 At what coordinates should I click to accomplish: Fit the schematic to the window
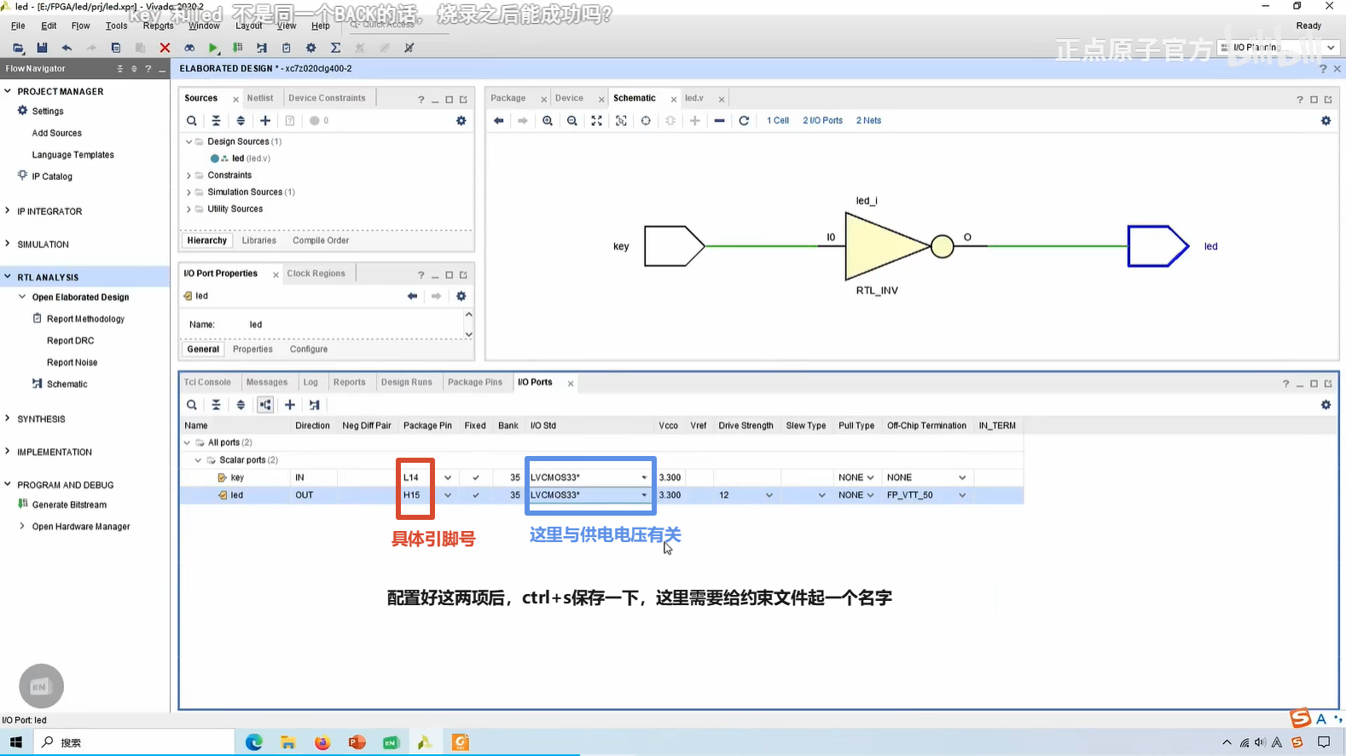click(x=597, y=121)
